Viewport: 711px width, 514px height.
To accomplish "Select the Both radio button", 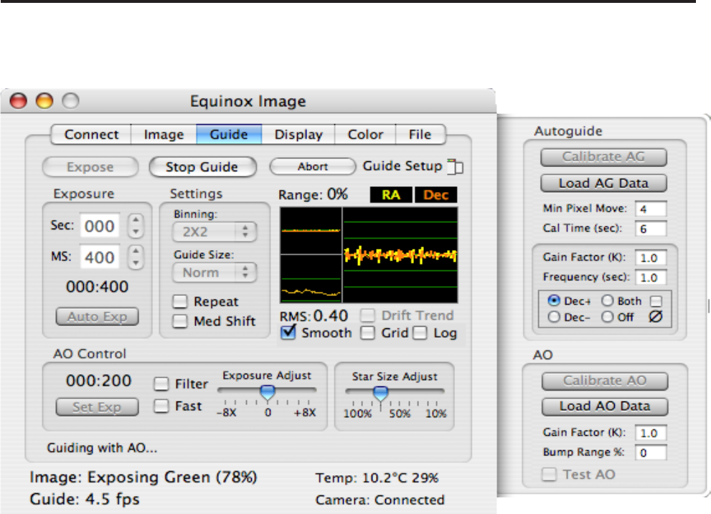I will [607, 300].
